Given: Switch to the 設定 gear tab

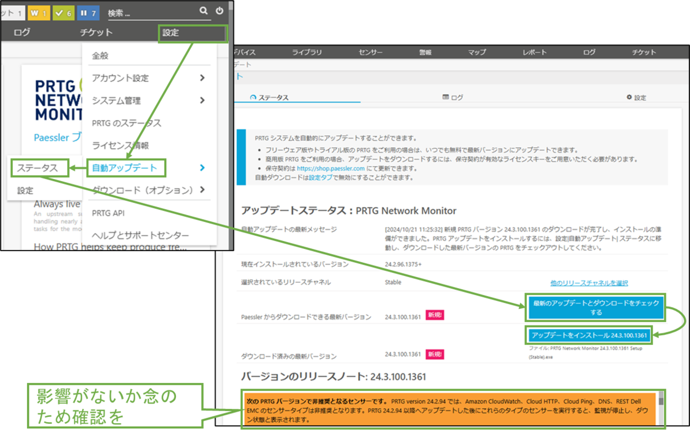Looking at the screenshot, I should pos(636,97).
